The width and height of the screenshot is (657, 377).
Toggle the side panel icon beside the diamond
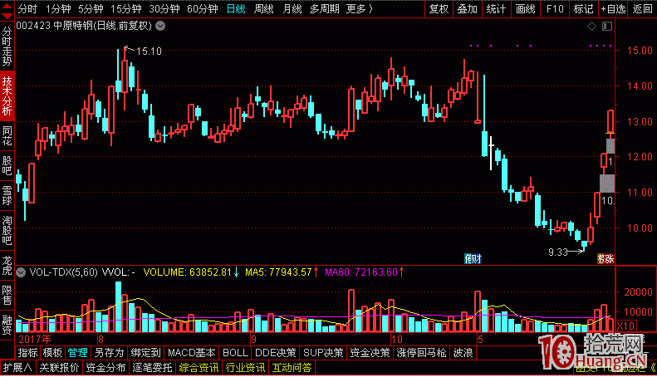607,27
